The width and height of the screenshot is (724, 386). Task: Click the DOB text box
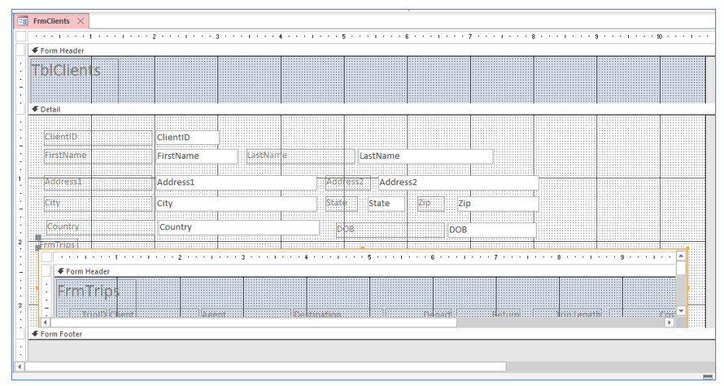492,230
